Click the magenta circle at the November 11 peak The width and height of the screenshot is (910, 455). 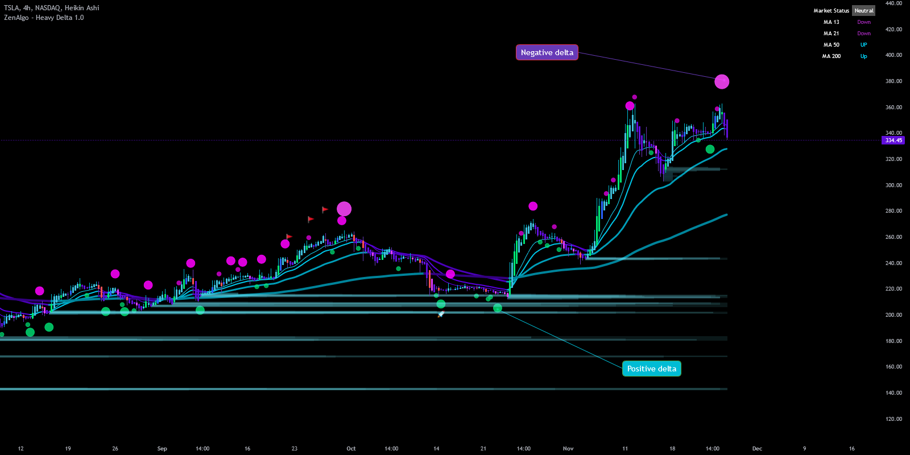630,106
